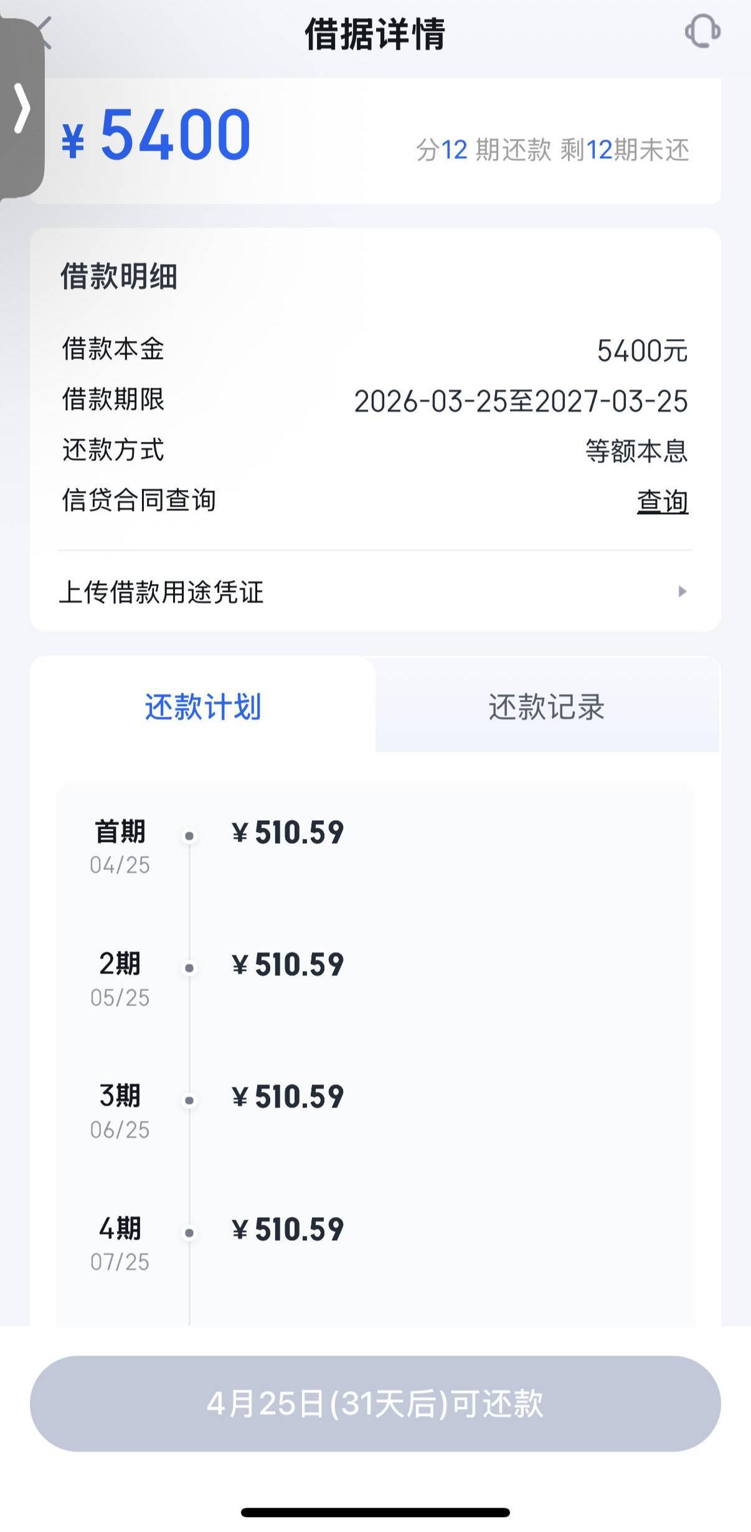Expand the gray side panel chevron
The image size is (751, 1532).
point(22,108)
